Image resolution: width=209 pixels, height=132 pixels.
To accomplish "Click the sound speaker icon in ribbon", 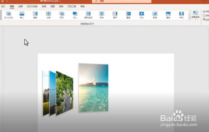I will point(204,12).
